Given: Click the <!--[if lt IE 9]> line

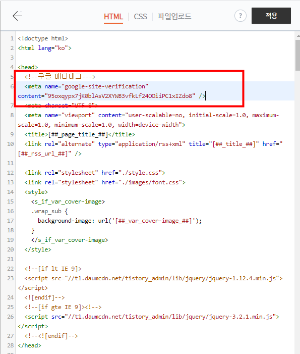Looking at the screenshot, I should pyautogui.click(x=53, y=269).
